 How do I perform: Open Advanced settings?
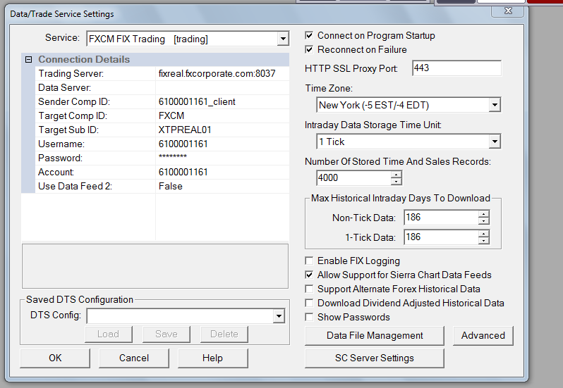point(483,336)
